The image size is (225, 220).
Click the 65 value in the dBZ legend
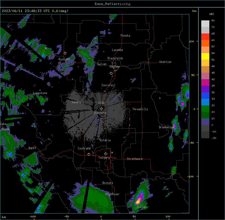[x=213, y=33]
